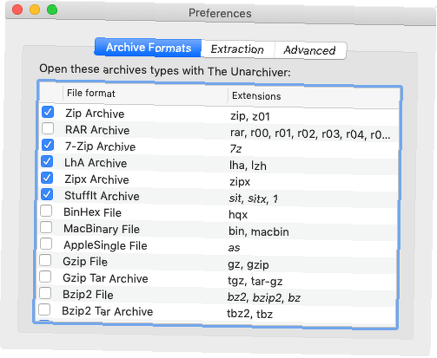The image size is (437, 358).
Task: Select the StuffIt Archive row label
Action: tap(102, 196)
